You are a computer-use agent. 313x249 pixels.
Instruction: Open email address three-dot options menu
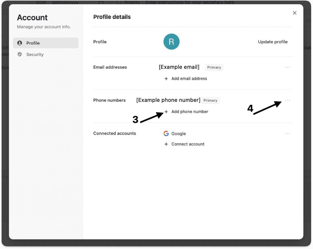287,67
